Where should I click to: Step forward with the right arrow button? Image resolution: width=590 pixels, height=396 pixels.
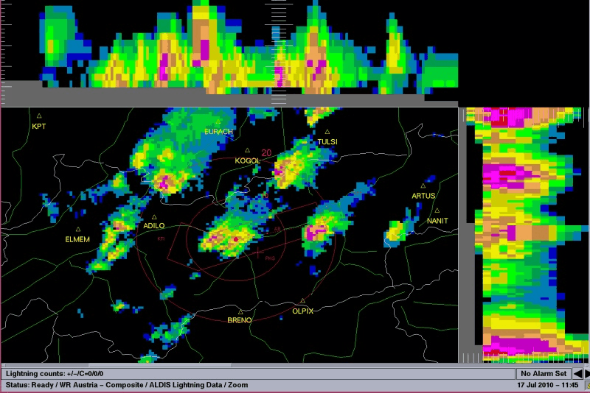click(x=586, y=374)
